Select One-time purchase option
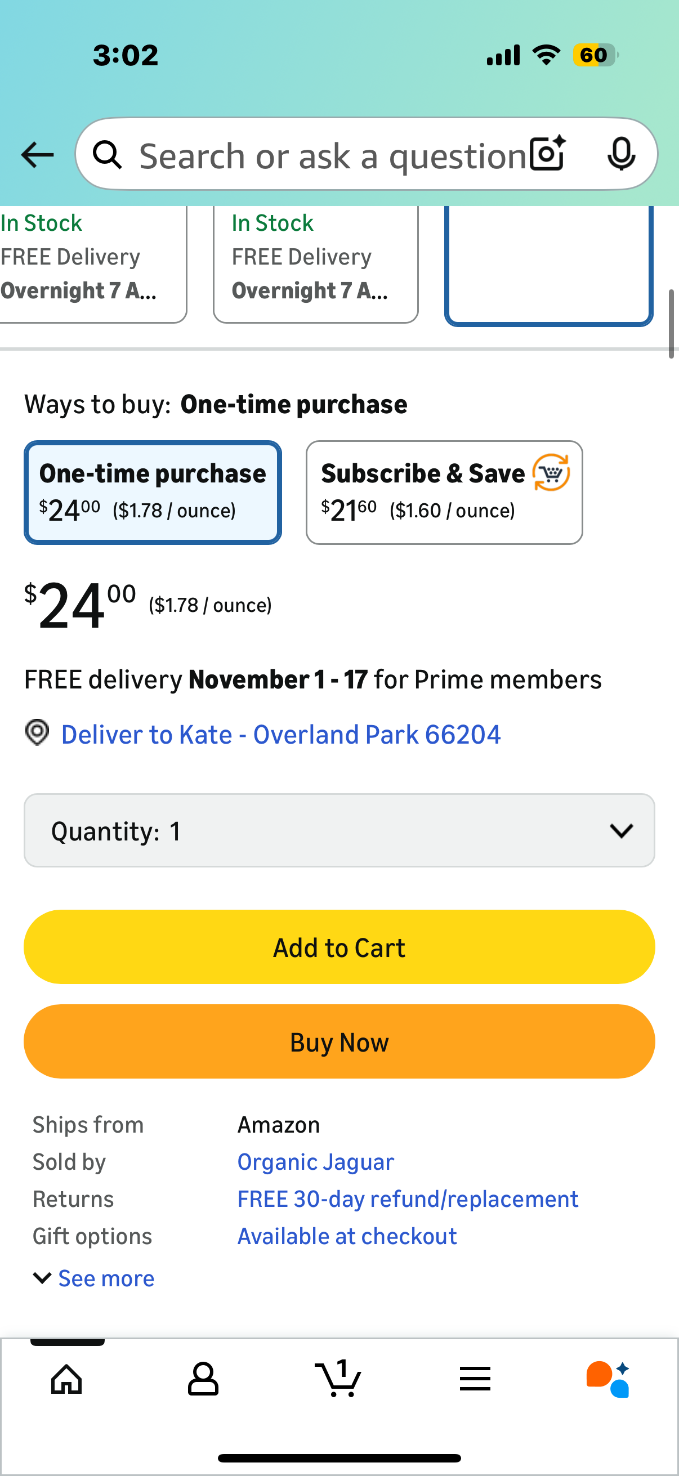 153,492
